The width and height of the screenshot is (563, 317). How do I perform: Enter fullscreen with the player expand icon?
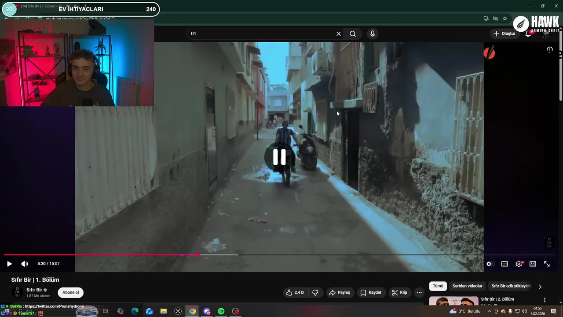tap(547, 264)
